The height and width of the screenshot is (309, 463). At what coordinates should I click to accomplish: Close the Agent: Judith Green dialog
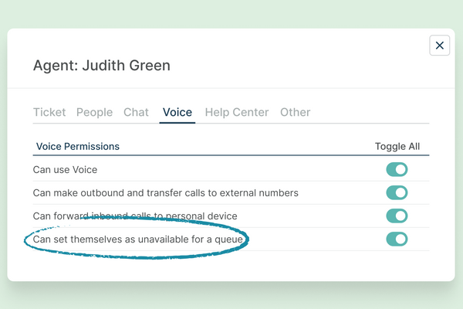pos(439,46)
